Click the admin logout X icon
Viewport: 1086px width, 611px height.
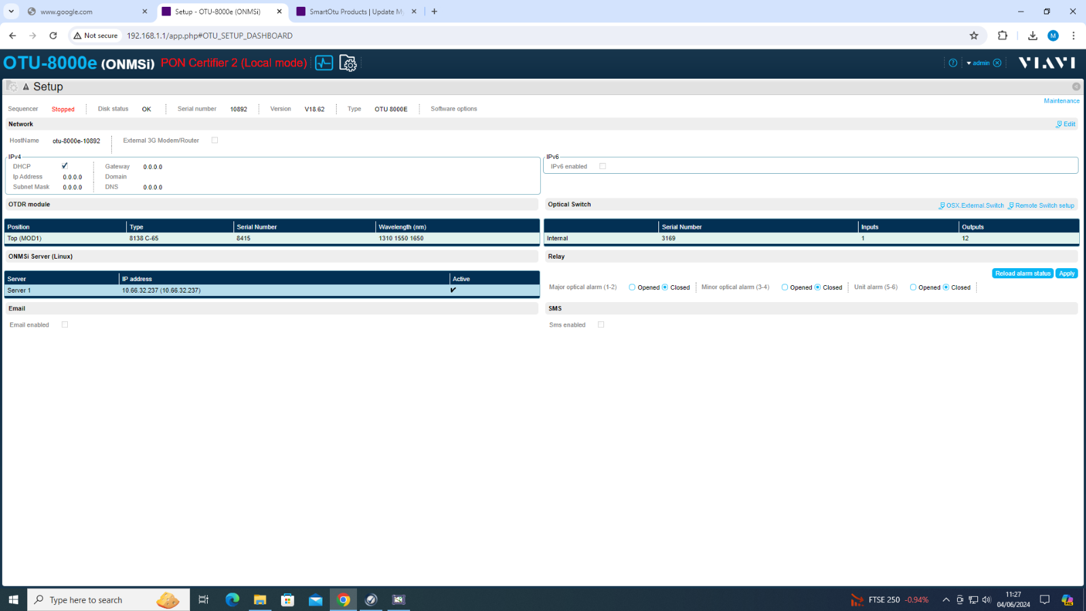tap(997, 63)
